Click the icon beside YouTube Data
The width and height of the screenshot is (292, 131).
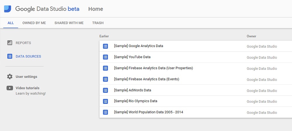[x=105, y=57]
